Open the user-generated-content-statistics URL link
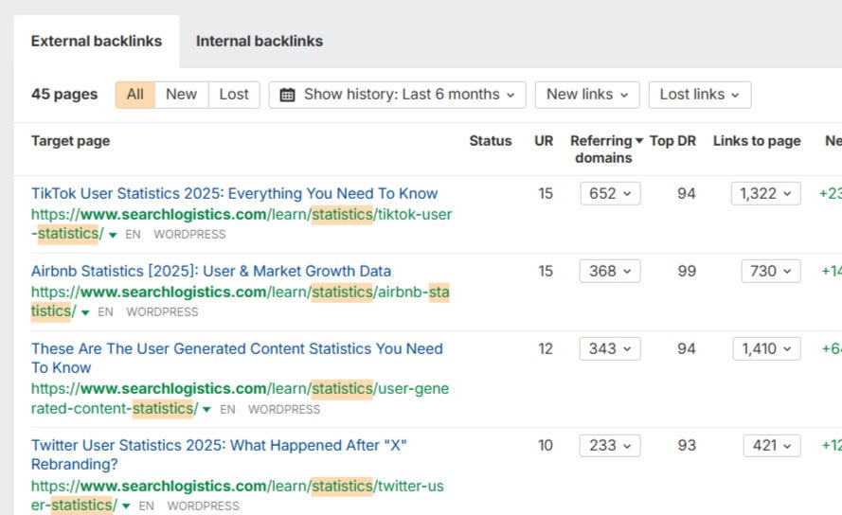 pos(240,399)
